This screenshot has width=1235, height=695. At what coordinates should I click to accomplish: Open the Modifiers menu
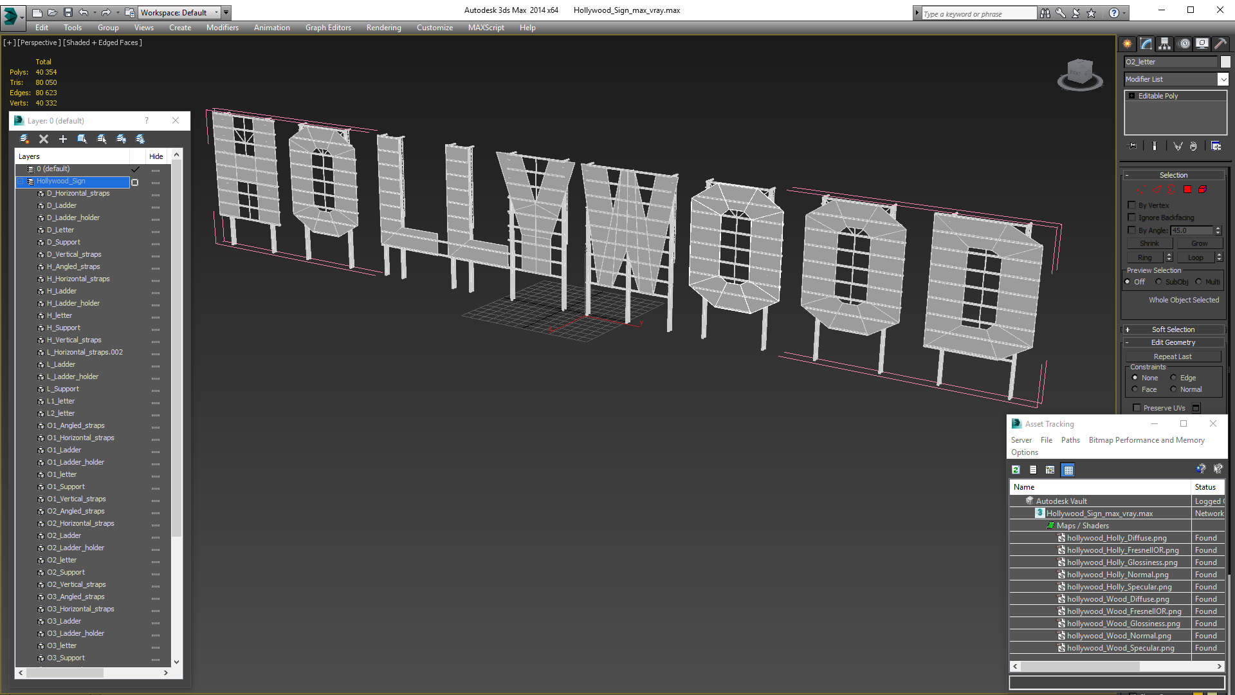[x=223, y=28]
